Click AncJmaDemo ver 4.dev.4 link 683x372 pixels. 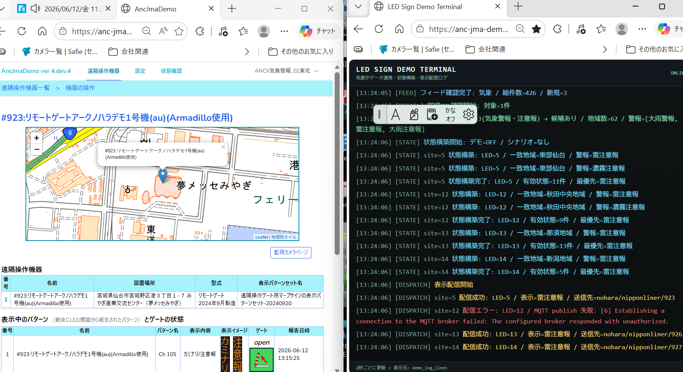(36, 71)
